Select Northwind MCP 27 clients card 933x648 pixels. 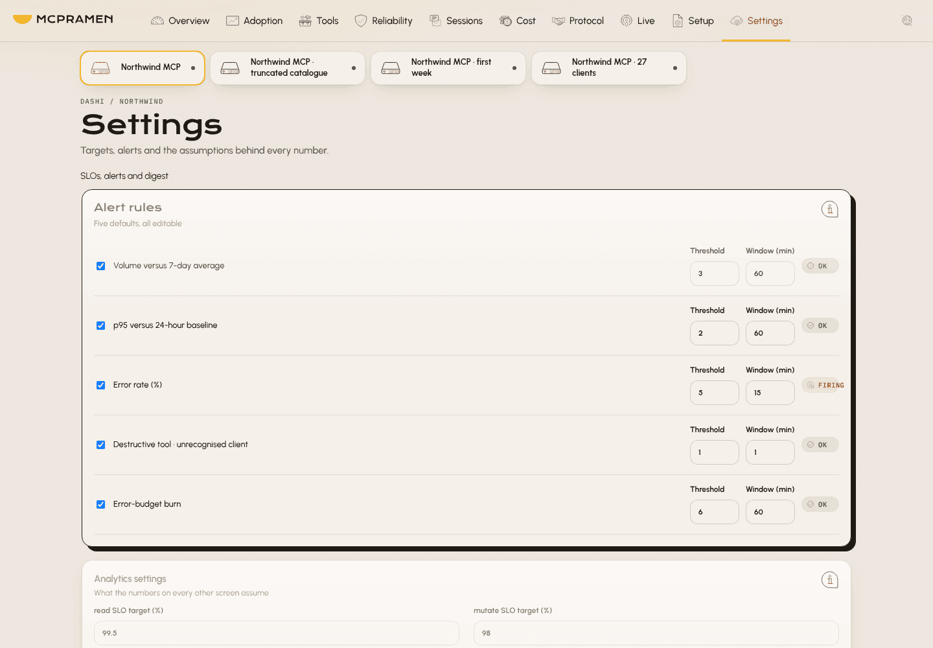click(609, 68)
